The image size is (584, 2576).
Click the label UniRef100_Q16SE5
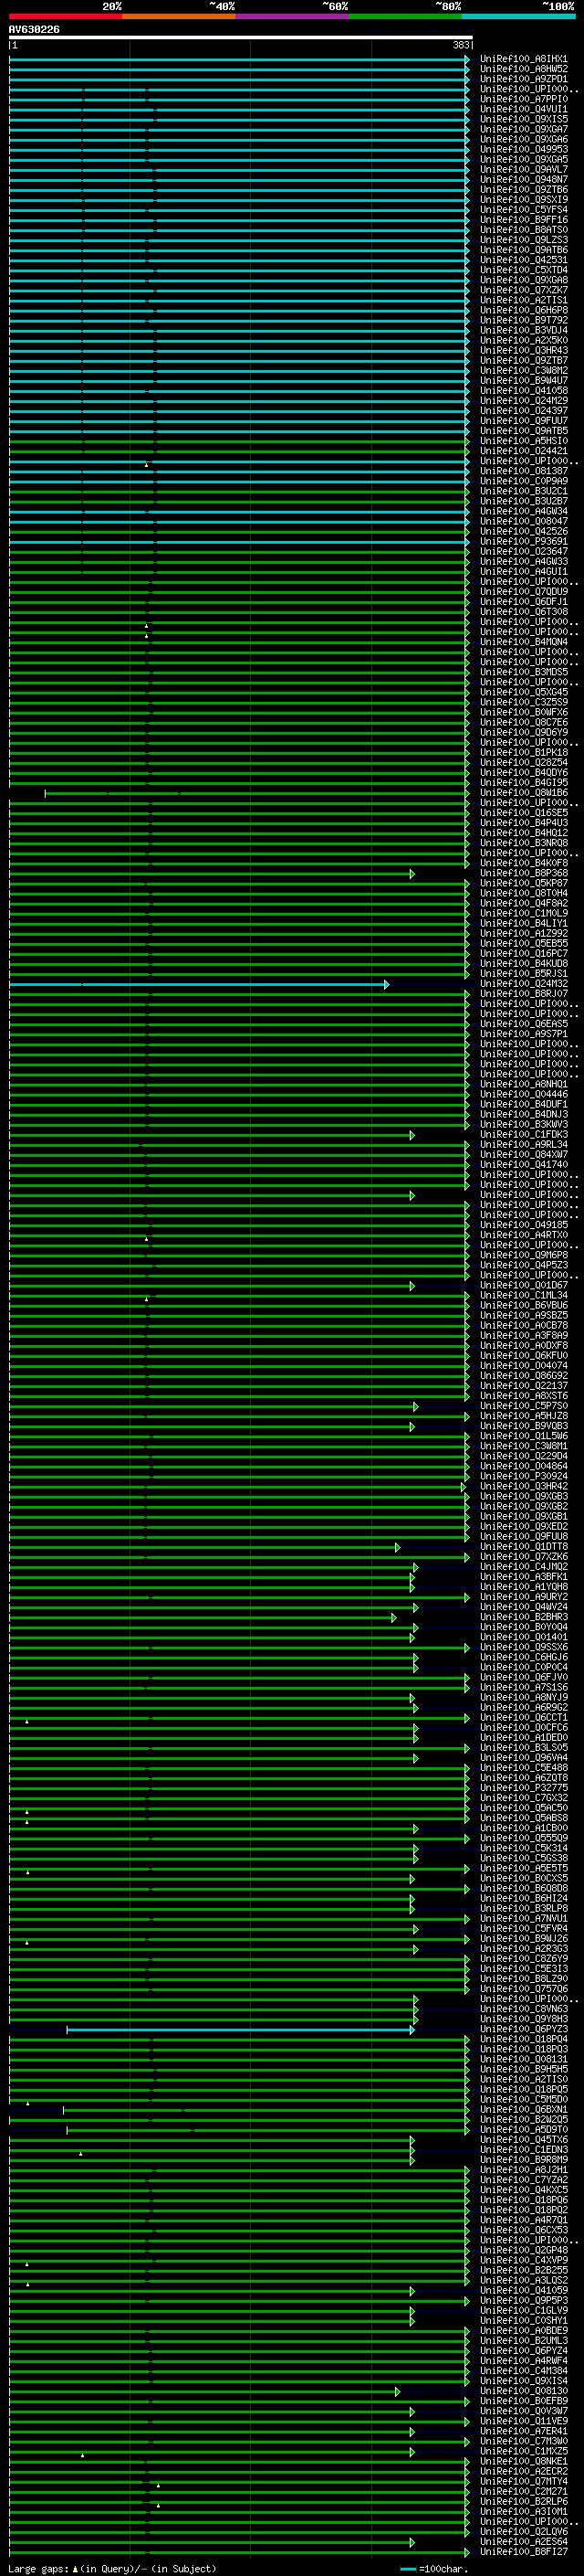click(523, 813)
